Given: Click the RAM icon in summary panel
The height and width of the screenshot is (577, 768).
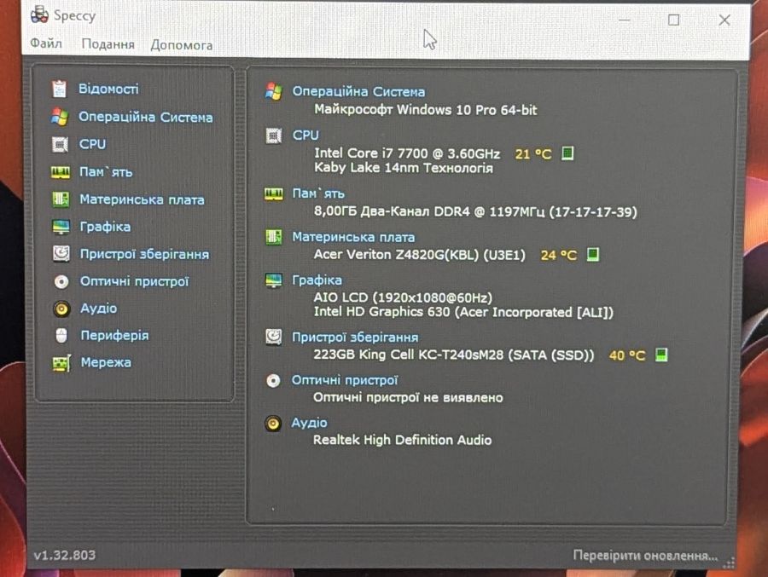Looking at the screenshot, I should point(274,193).
